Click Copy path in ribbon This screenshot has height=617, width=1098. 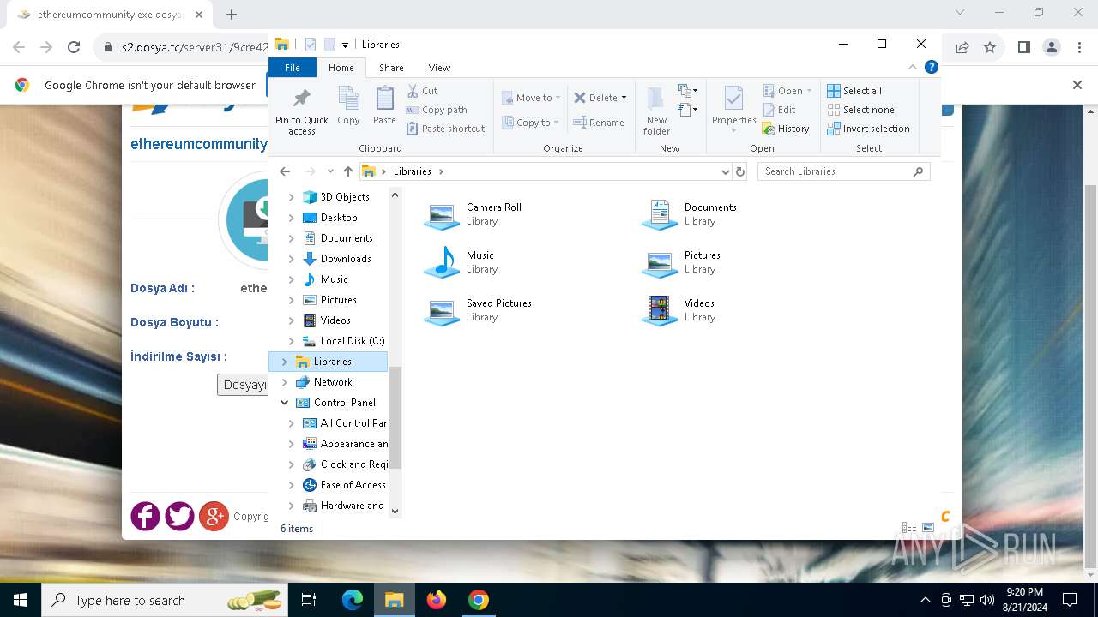pyautogui.click(x=437, y=110)
